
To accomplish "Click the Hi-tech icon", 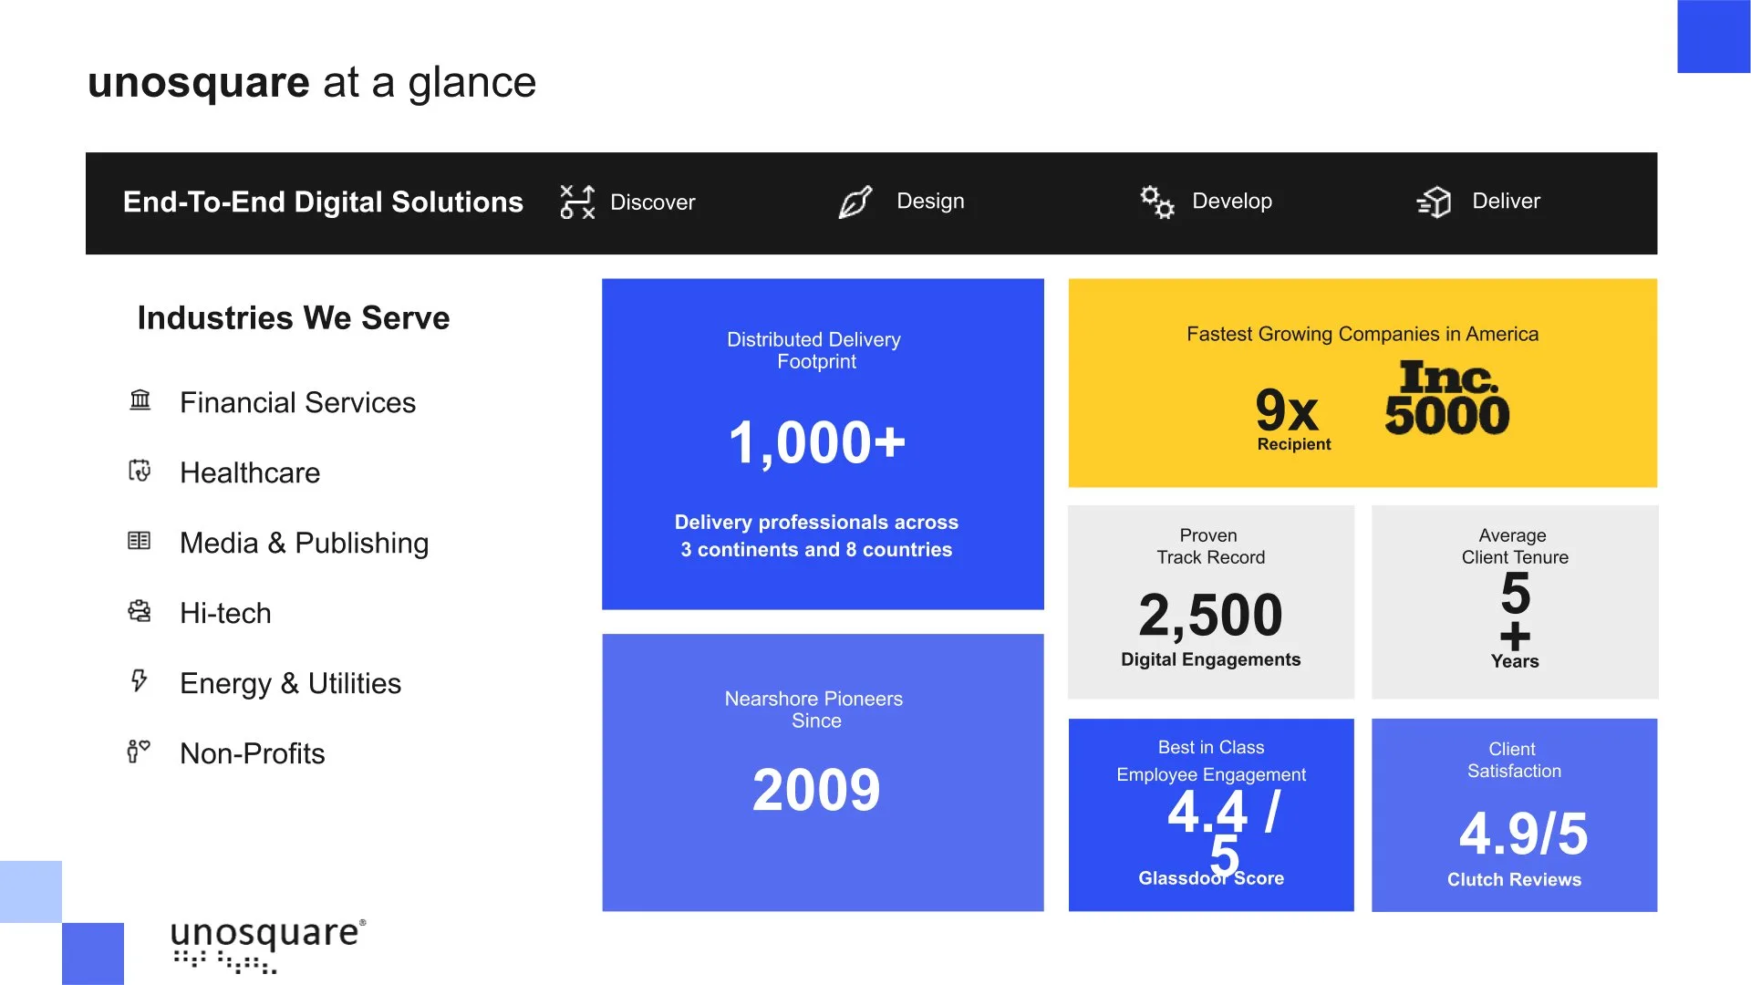I will 140,611.
